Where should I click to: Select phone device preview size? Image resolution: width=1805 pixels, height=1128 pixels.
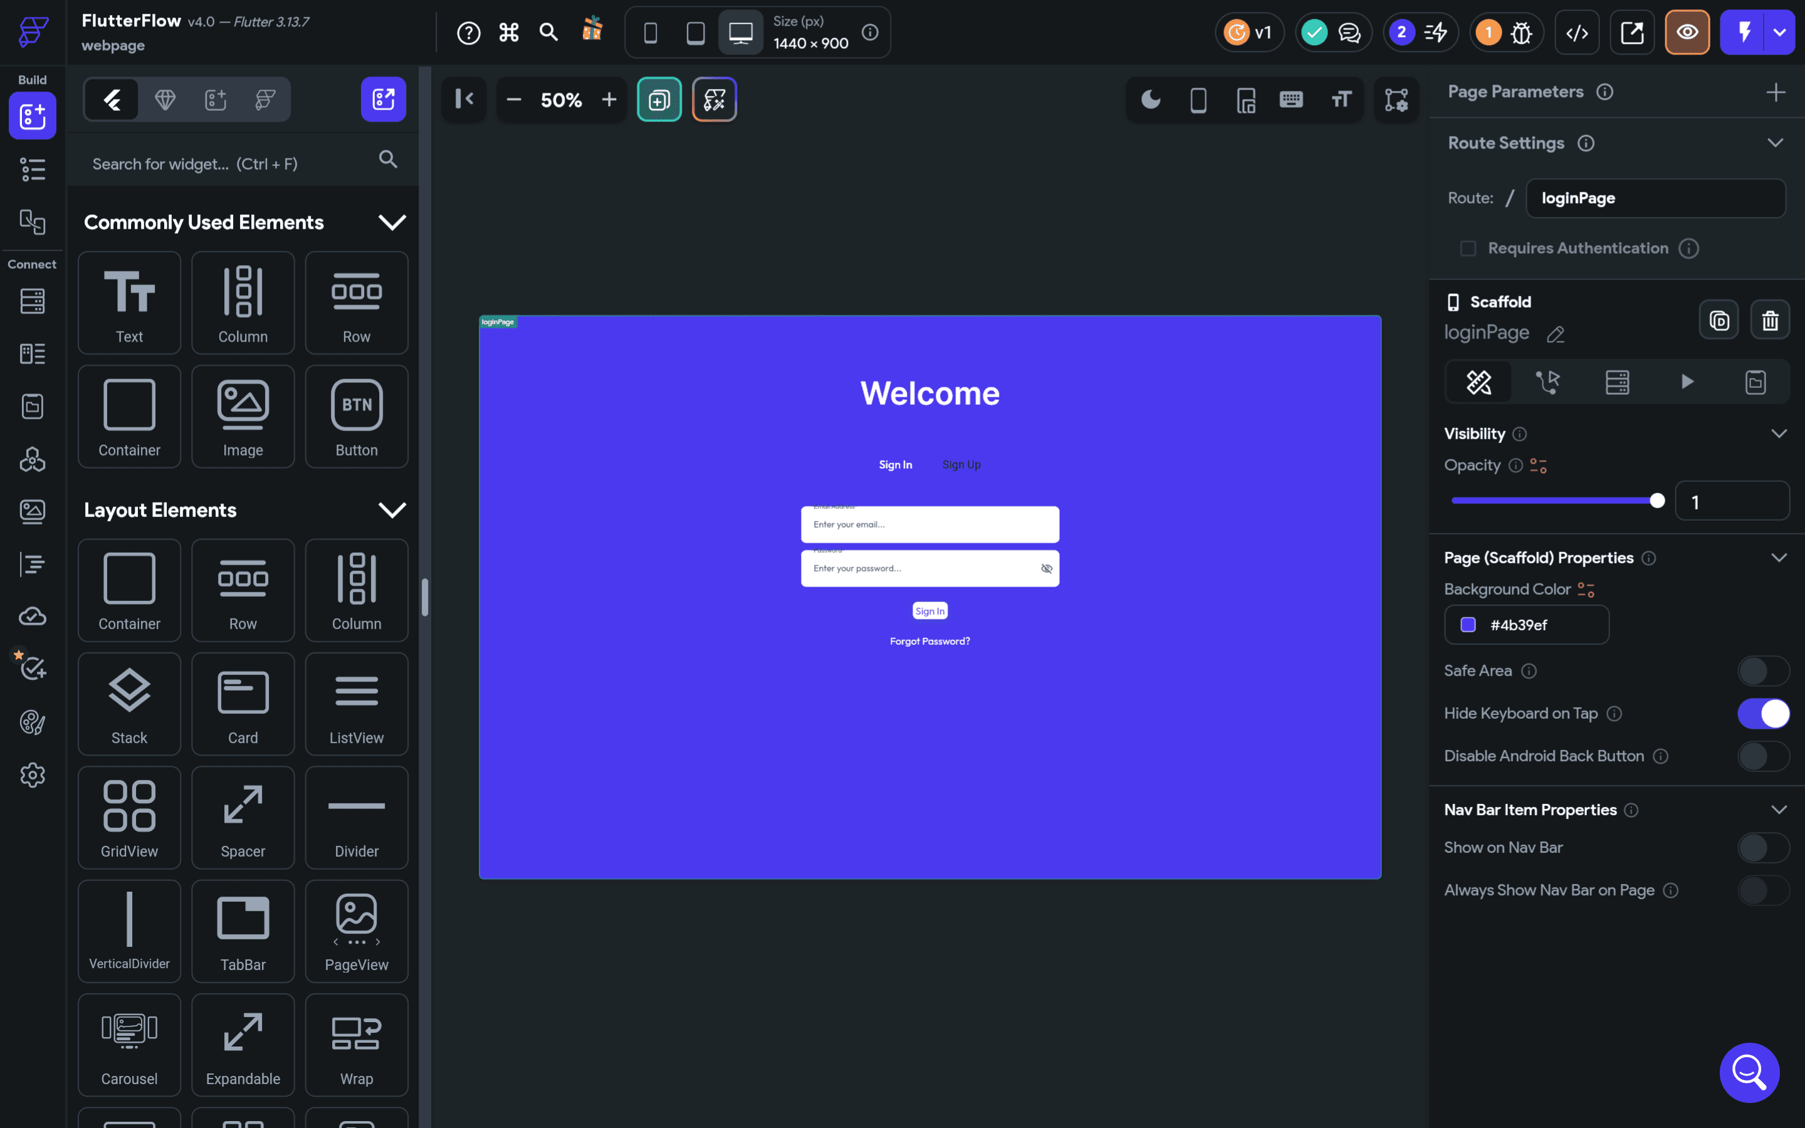[x=651, y=33]
